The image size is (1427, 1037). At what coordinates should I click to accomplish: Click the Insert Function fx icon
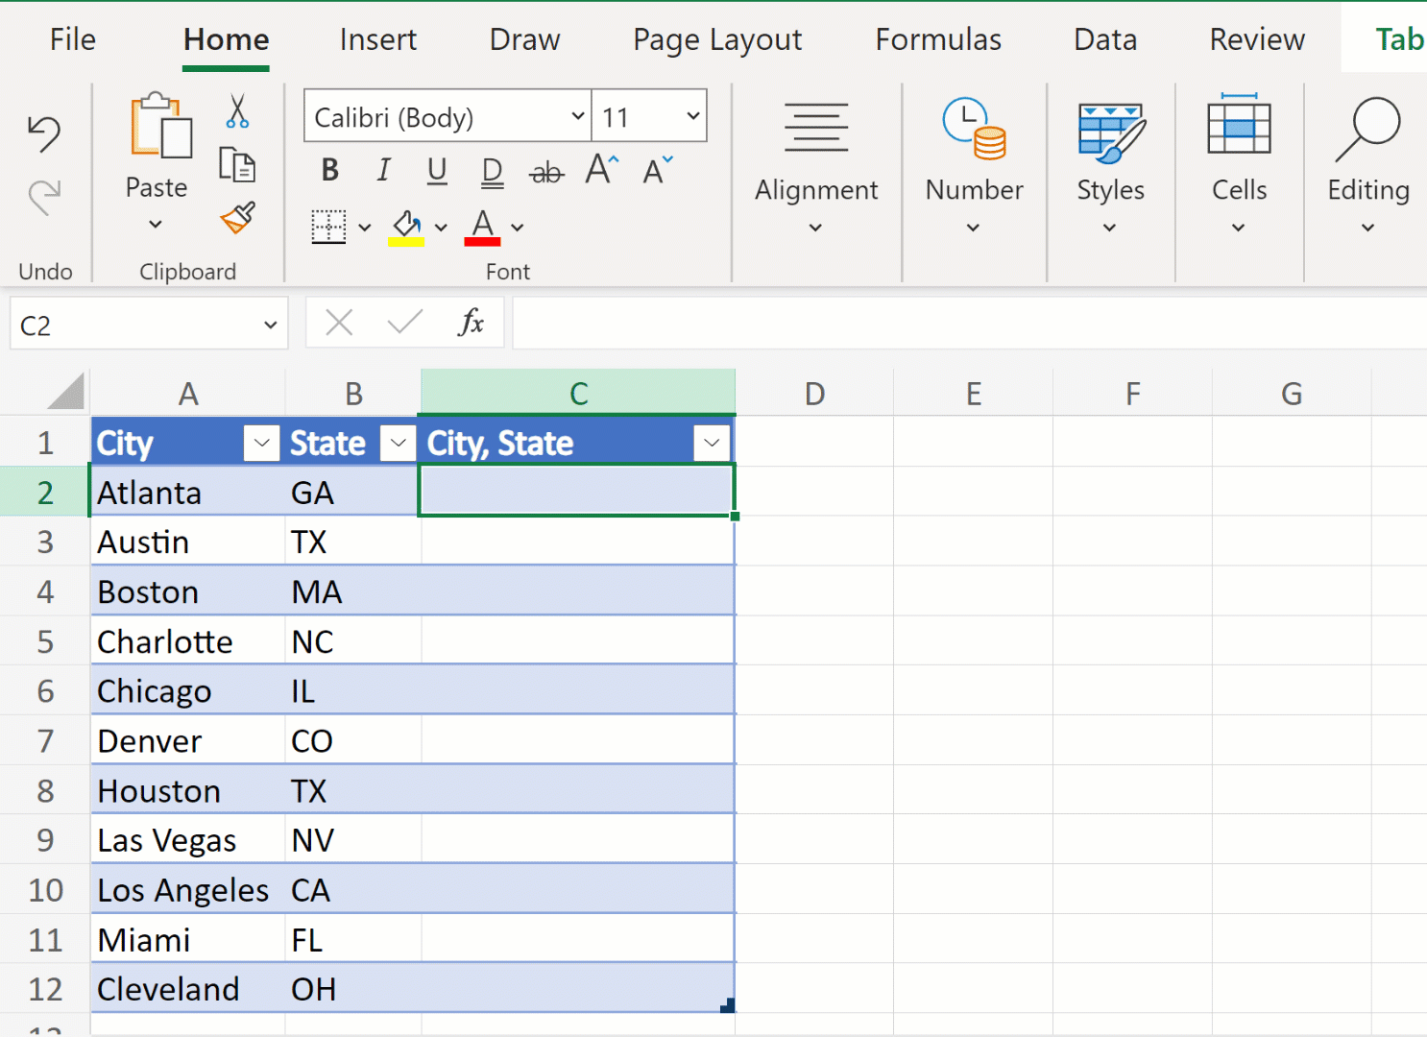pyautogui.click(x=471, y=323)
